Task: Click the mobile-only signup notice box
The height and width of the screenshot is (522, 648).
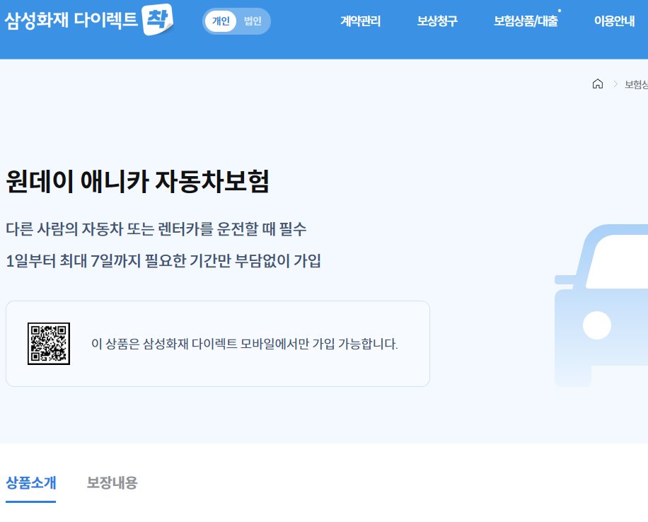Action: pyautogui.click(x=217, y=343)
